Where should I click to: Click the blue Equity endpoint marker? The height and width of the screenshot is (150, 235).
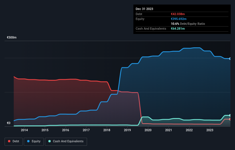[230, 59]
